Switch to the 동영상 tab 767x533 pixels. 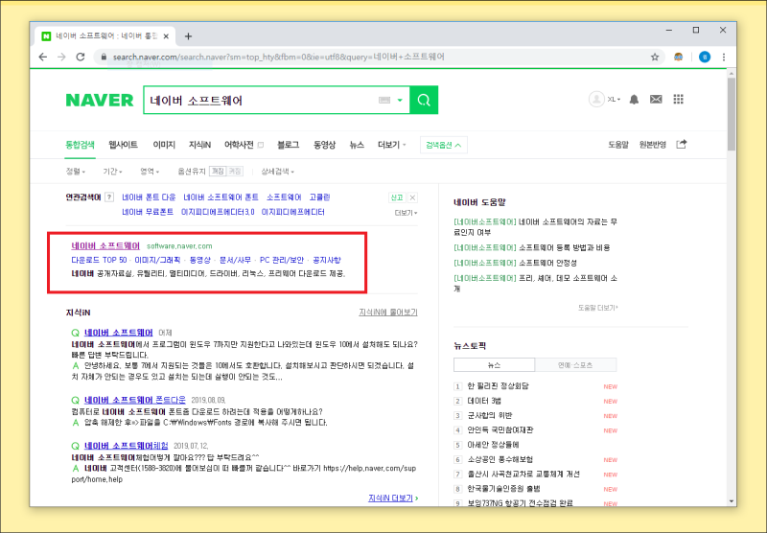pyautogui.click(x=324, y=145)
